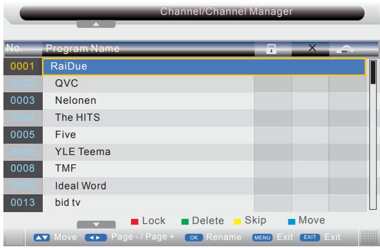Click the up arrow tab above list
Image resolution: width=380 pixels, height=248 pixels.
[x=96, y=24]
